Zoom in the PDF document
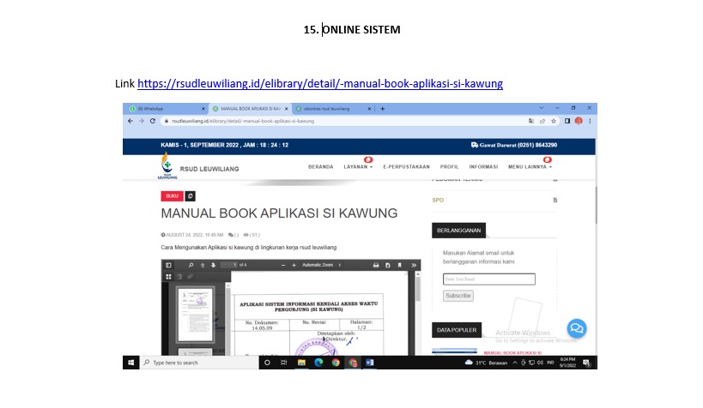Viewport: 703px width, 408px height. pos(294,266)
